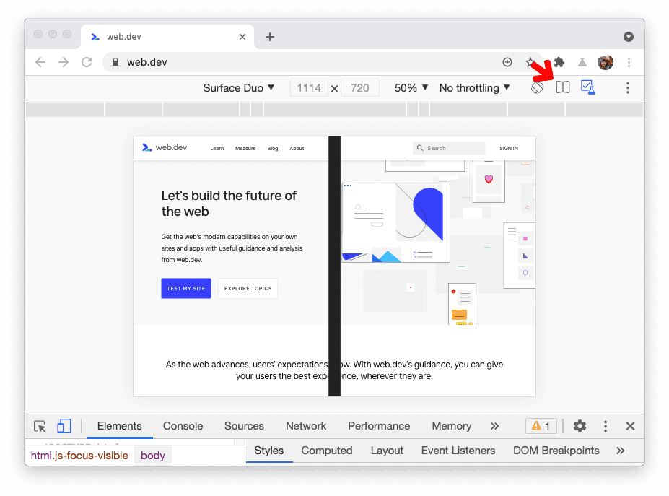The width and height of the screenshot is (669, 496).
Task: Open DevTools settings gear
Action: pos(580,426)
